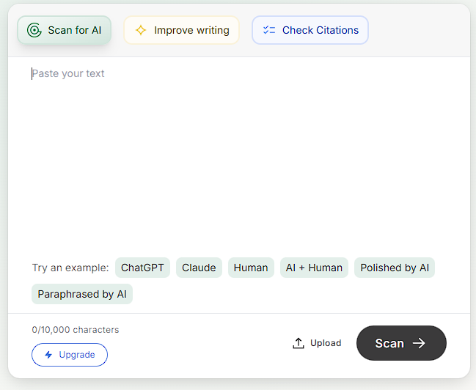
Task: Click the checklist icon for Check Citations
Action: click(x=269, y=30)
